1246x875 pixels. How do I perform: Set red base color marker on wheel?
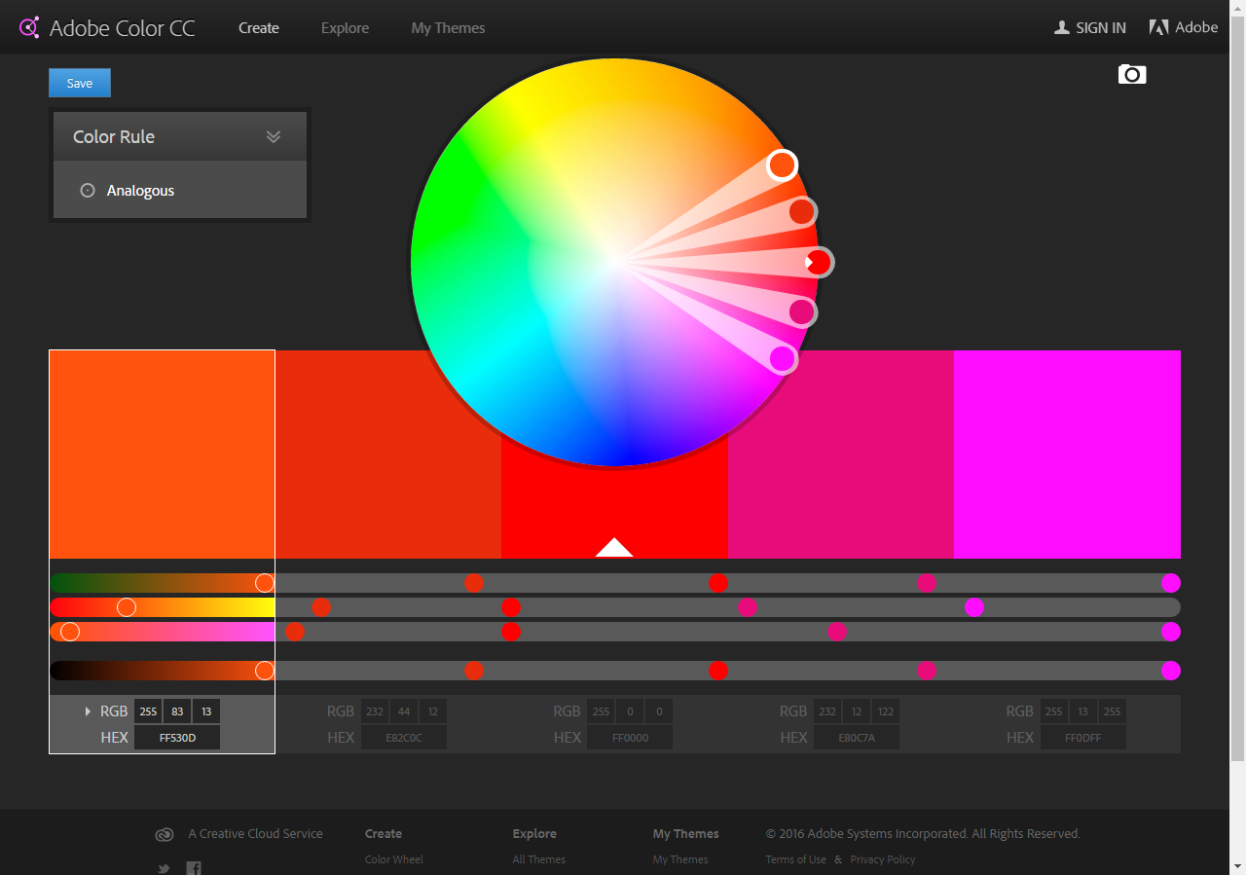coord(820,262)
